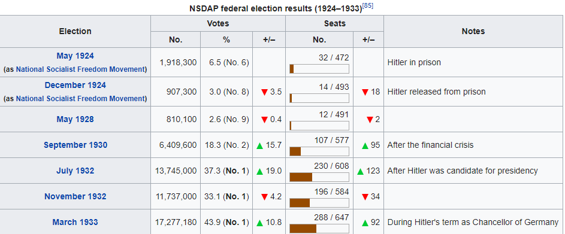Open the December 1924 election link
This screenshot has width=565, height=234.
[x=75, y=86]
